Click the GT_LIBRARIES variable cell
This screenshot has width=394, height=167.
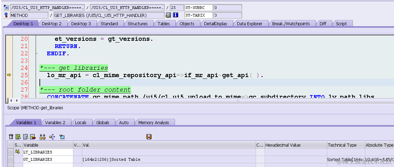pyautogui.click(x=48, y=159)
